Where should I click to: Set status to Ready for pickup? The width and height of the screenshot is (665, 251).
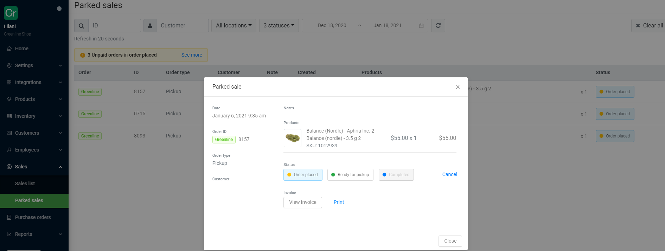click(350, 175)
